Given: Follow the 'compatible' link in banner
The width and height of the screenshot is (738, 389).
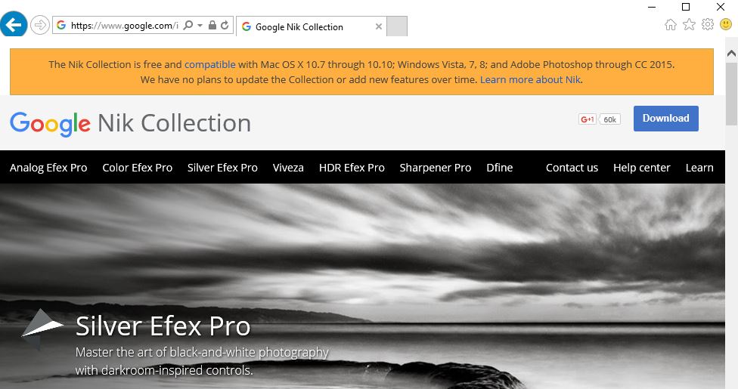Looking at the screenshot, I should 210,64.
